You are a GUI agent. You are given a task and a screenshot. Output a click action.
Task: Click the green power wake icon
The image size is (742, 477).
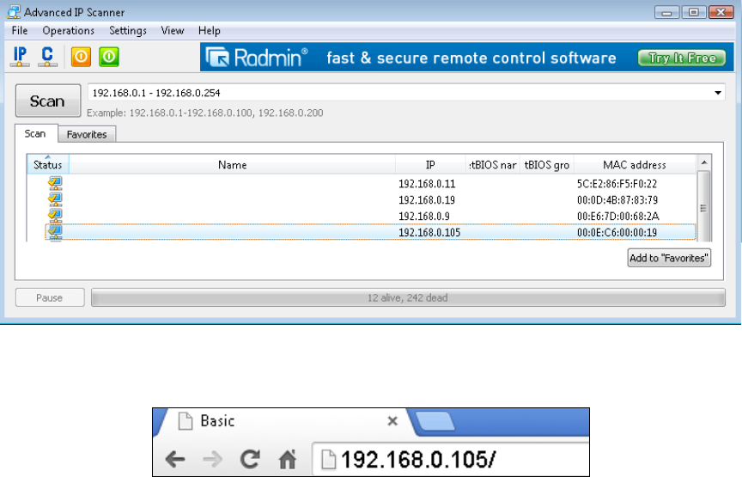[x=109, y=57]
